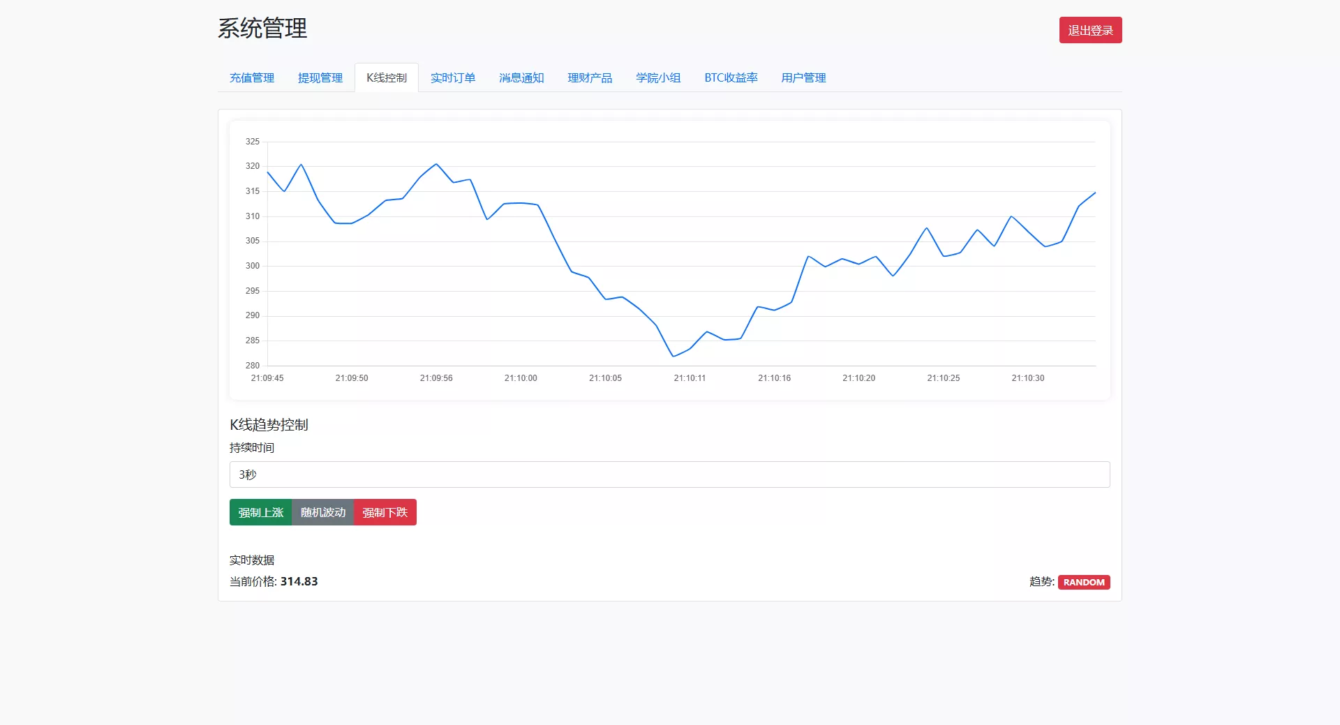Click the 系统管理 page heading
Viewport: 1340px width, 725px height.
(262, 29)
